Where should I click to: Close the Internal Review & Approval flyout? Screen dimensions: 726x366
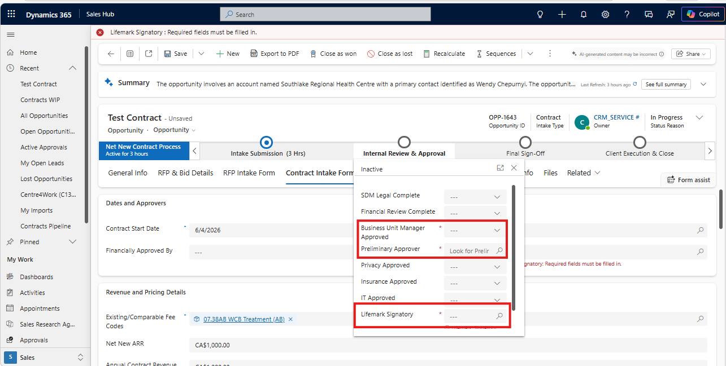[514, 168]
